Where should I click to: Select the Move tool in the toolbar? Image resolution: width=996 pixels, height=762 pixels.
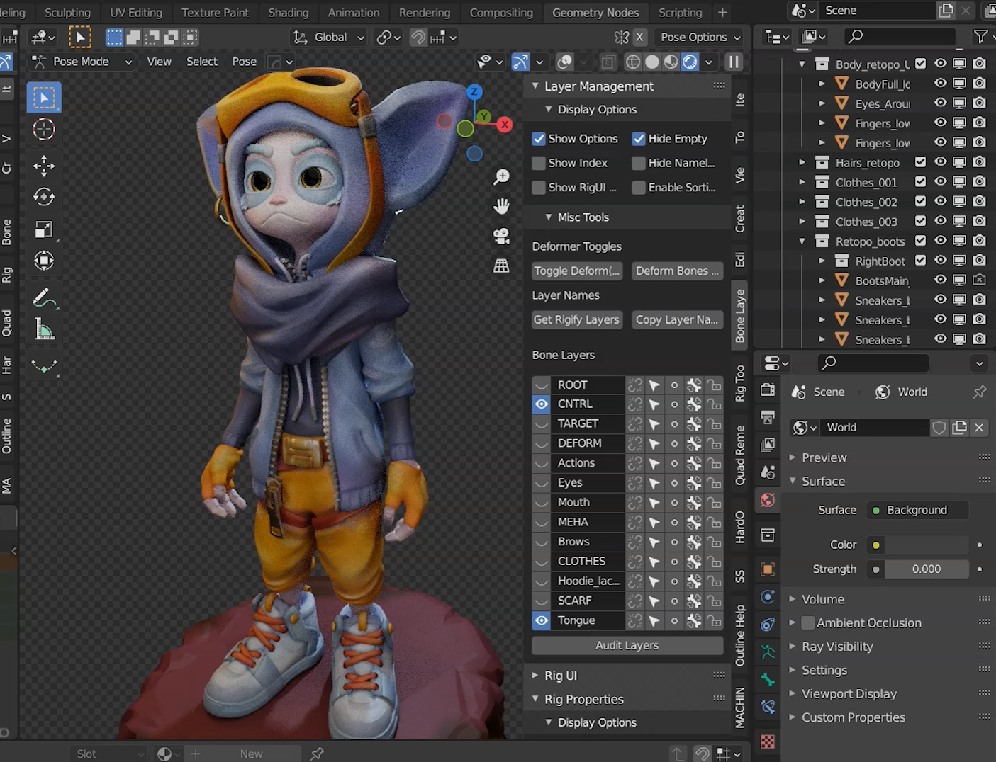44,166
